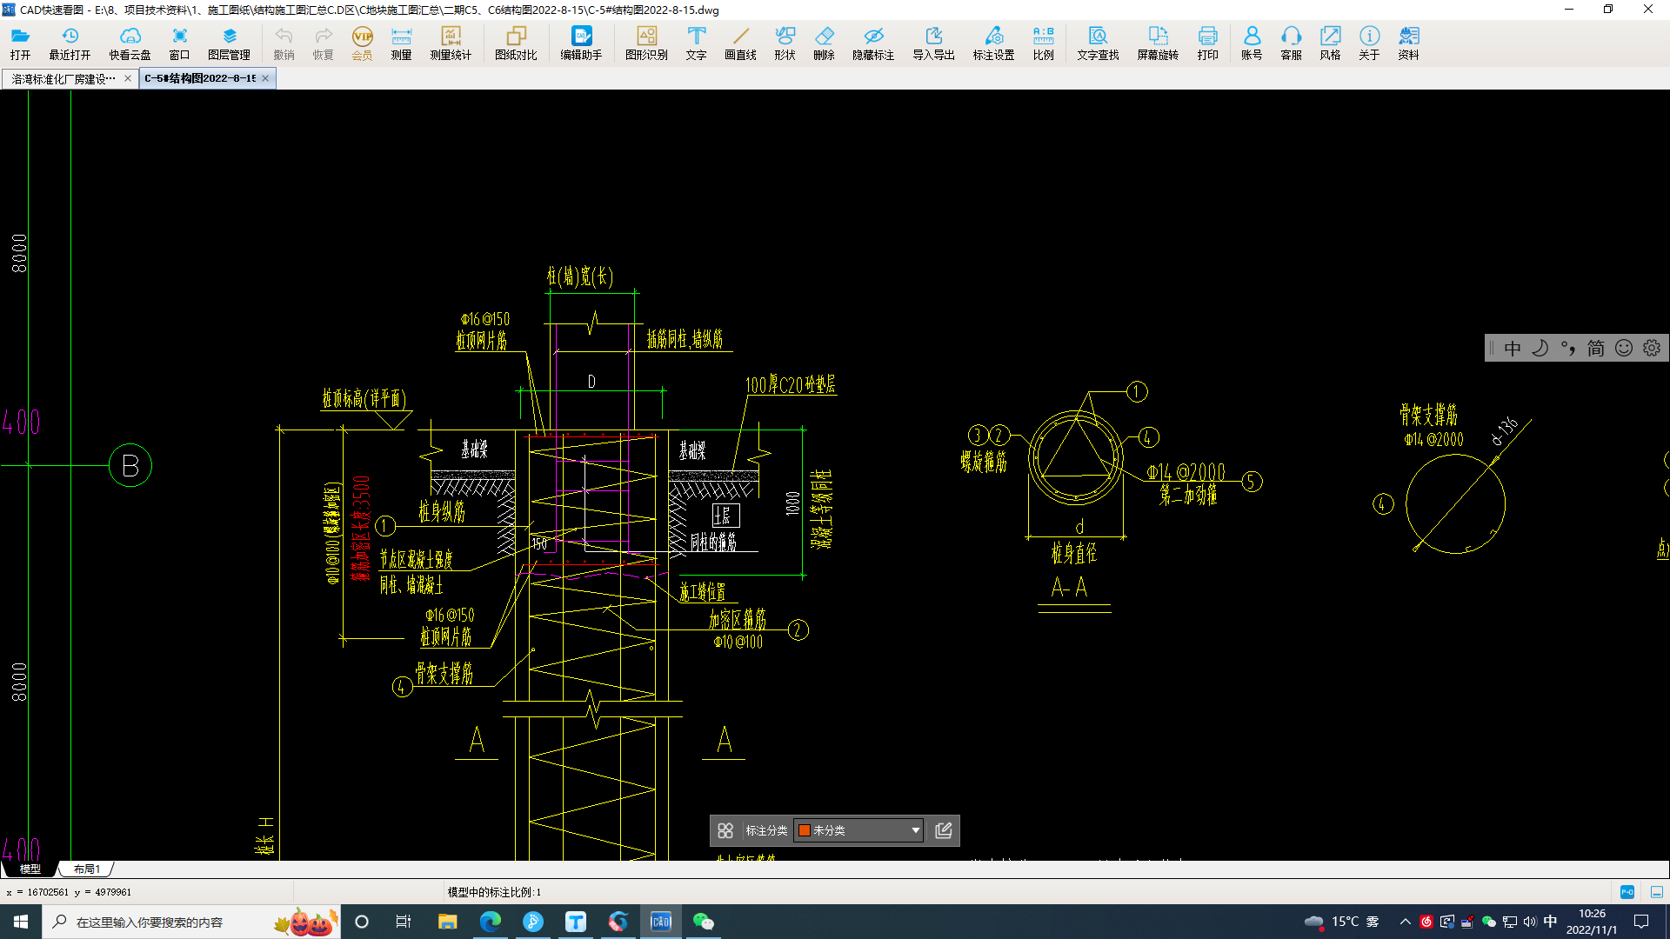The height and width of the screenshot is (939, 1670).
Task: Open the 15°C weather widget
Action: (1342, 922)
